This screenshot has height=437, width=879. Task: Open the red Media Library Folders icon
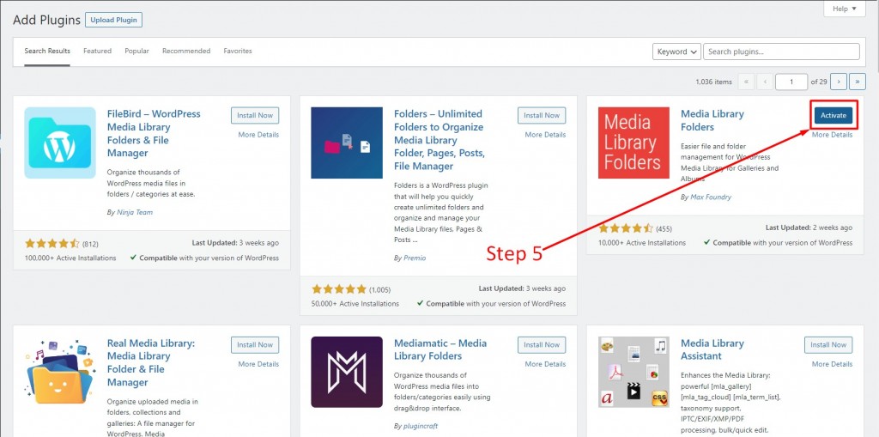(x=633, y=143)
